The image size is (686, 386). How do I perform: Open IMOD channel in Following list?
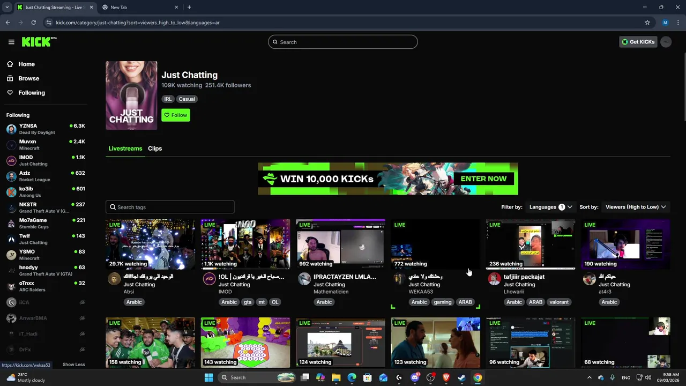[x=46, y=160]
